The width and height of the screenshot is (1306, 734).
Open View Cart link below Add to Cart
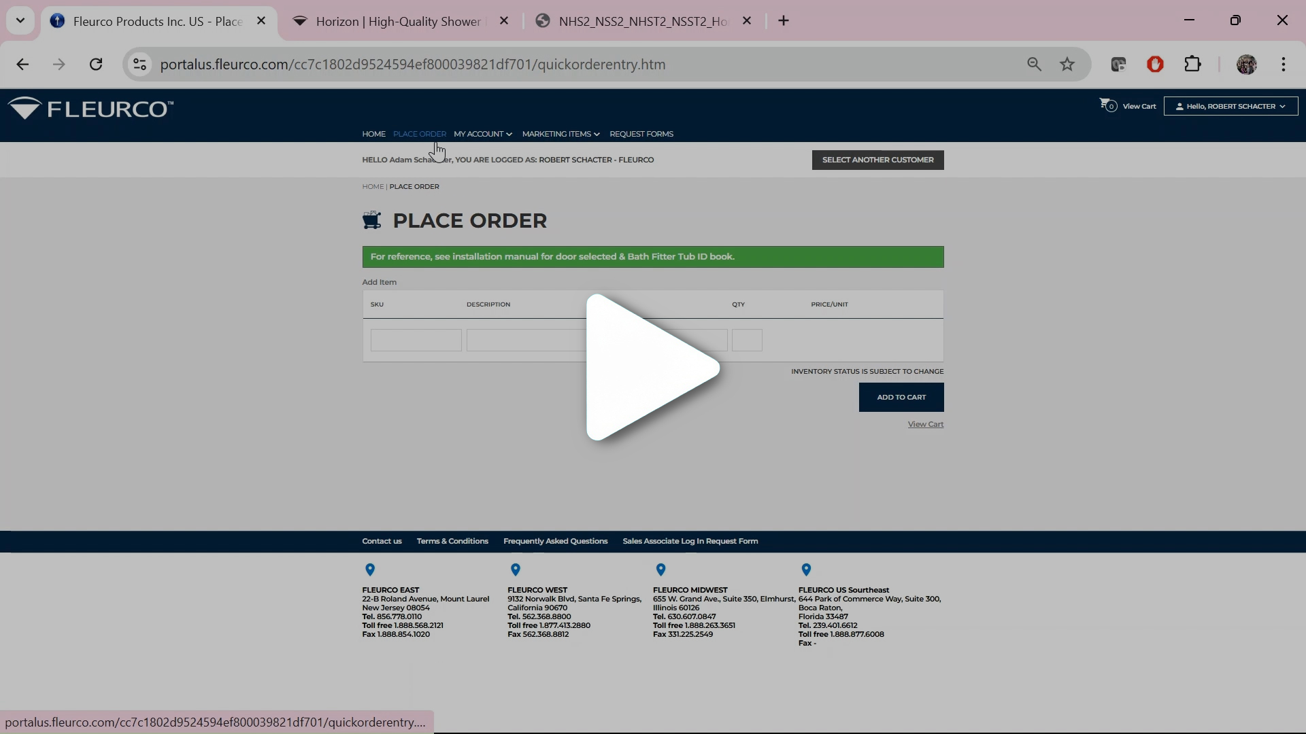coord(926,424)
